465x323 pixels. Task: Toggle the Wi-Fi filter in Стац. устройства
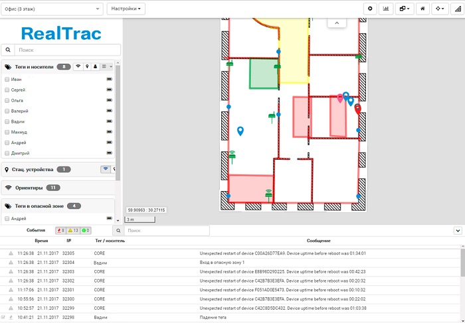(105, 169)
